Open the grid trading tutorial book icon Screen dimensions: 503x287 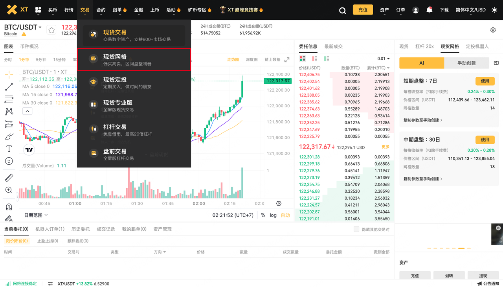(496, 63)
